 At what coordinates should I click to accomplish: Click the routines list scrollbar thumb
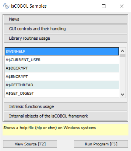[x=122, y=56]
